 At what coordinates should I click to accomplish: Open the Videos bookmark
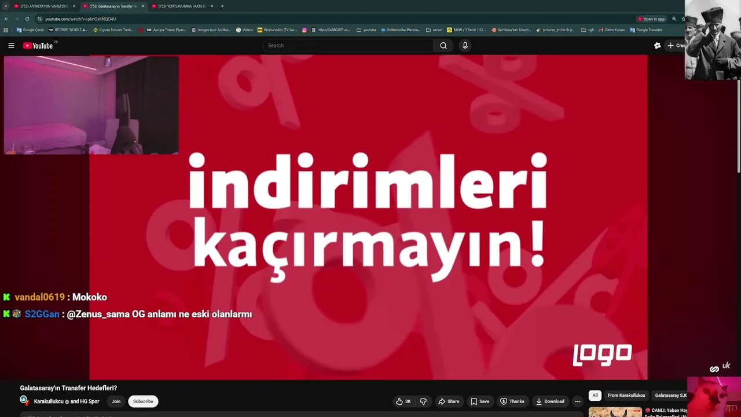tap(245, 30)
